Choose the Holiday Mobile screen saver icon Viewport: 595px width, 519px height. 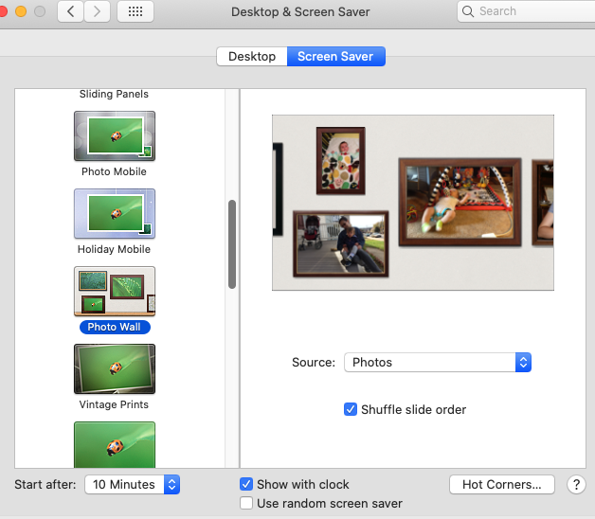[x=115, y=214]
